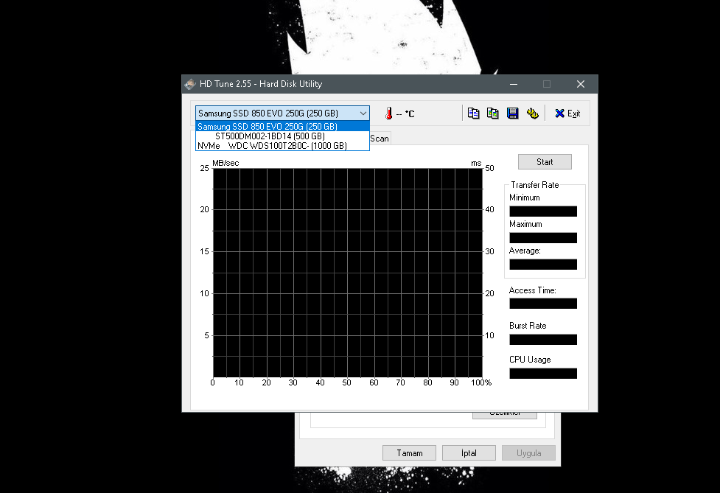
Task: Click the copy screenshot to clipboard icon
Action: 493,113
